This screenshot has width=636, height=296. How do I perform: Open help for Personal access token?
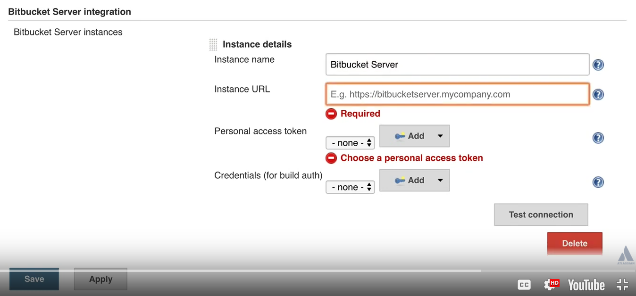tap(598, 138)
